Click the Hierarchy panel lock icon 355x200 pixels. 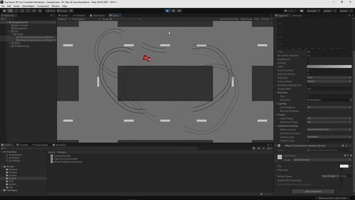(x=51, y=16)
